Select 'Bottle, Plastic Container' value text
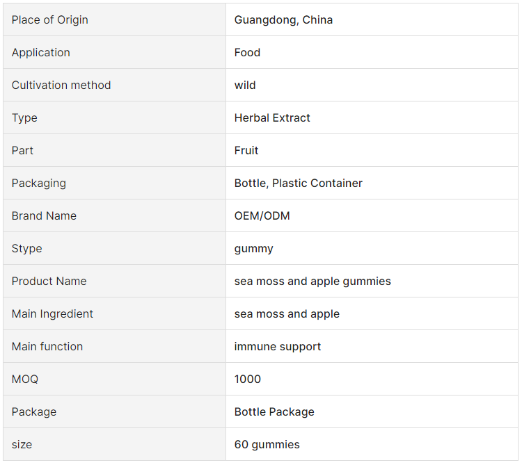The width and height of the screenshot is (522, 465). pos(299,183)
